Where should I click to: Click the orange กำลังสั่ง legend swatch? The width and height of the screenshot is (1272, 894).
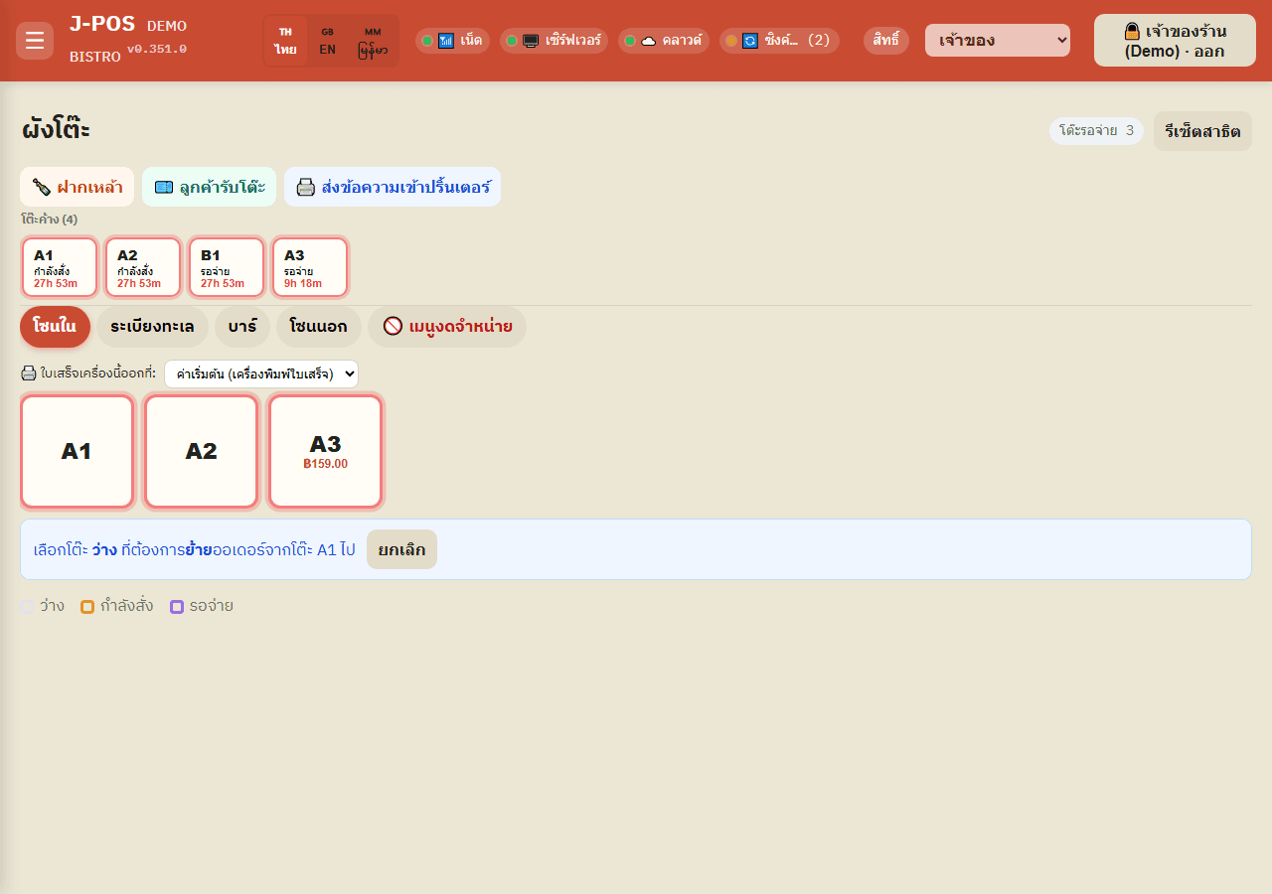87,606
